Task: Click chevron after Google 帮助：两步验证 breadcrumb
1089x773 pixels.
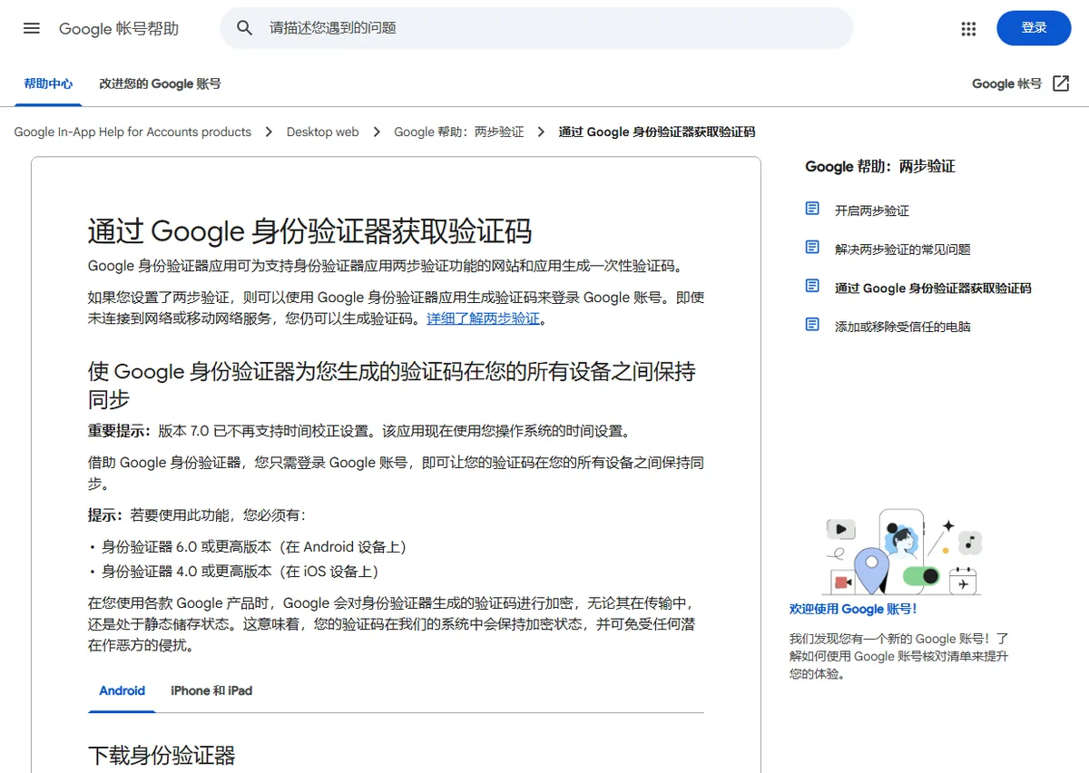Action: coord(541,132)
